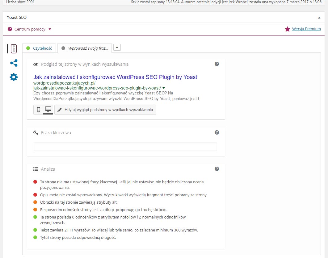
Task: Click the eye icon beside snippet preview heading
Action: (x=36, y=64)
